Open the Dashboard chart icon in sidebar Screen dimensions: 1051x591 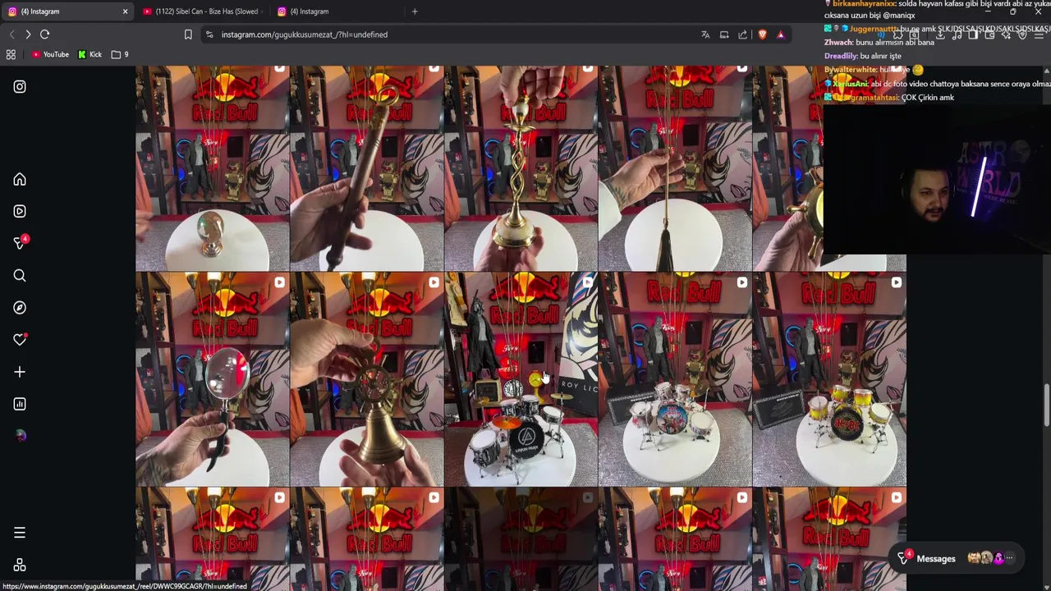point(20,404)
